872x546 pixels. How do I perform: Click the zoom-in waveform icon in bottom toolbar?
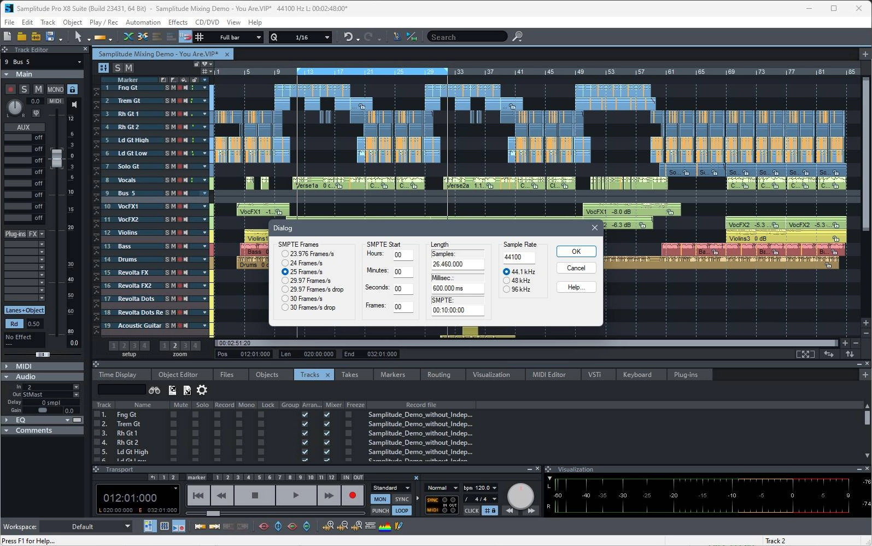click(x=328, y=526)
